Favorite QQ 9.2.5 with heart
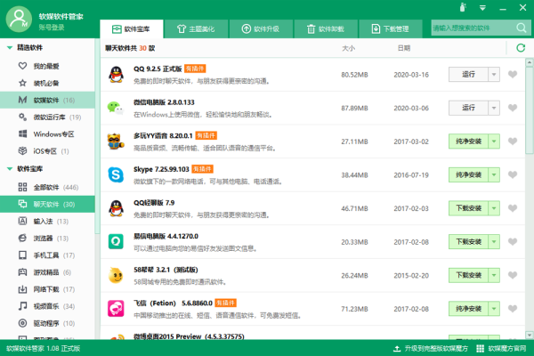Viewport: 534px width, 356px height. [513, 74]
